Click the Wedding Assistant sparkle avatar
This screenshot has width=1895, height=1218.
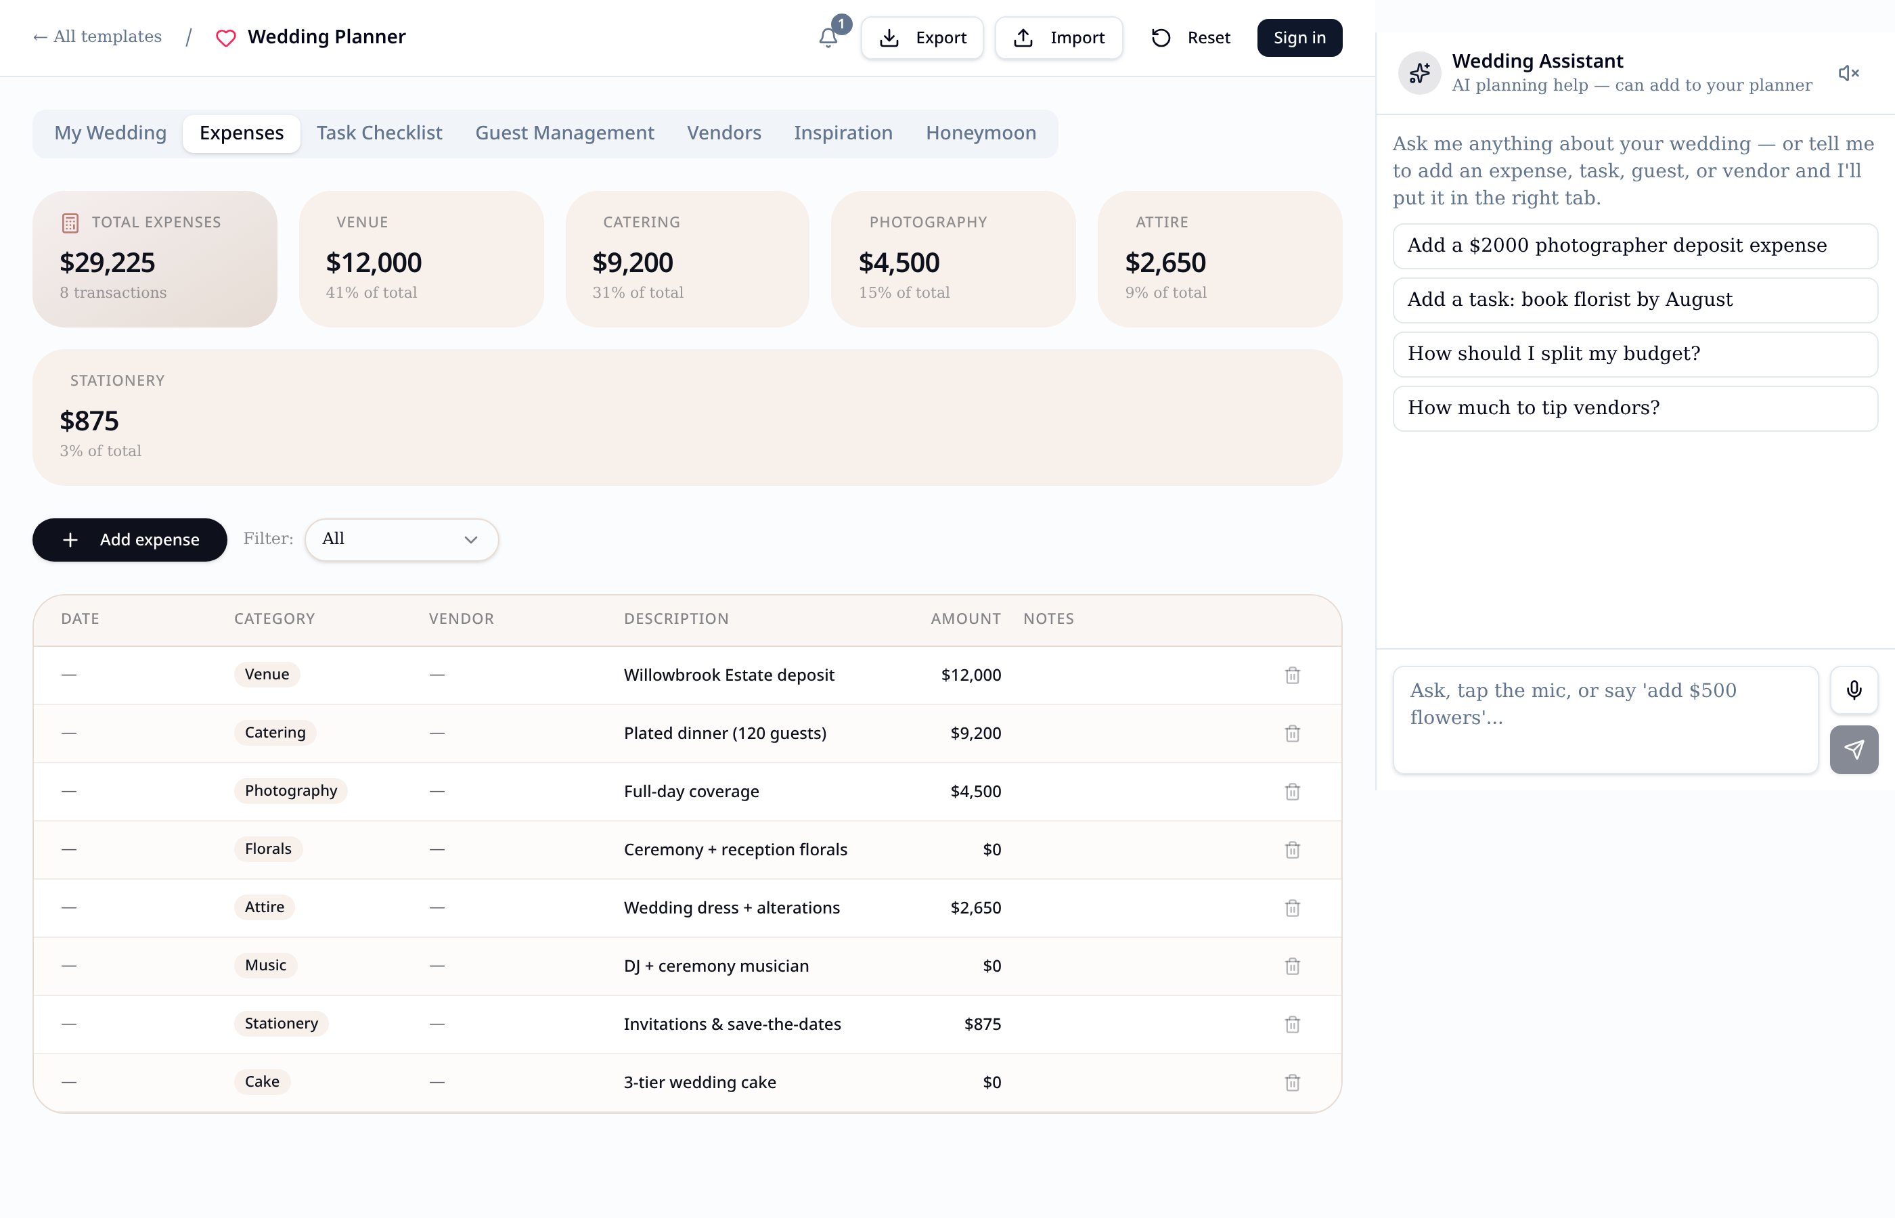(x=1420, y=73)
